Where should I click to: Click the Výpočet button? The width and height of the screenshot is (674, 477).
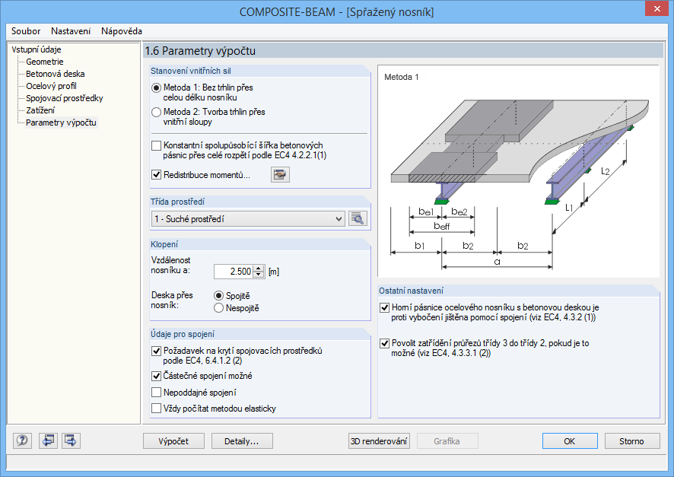coord(173,441)
